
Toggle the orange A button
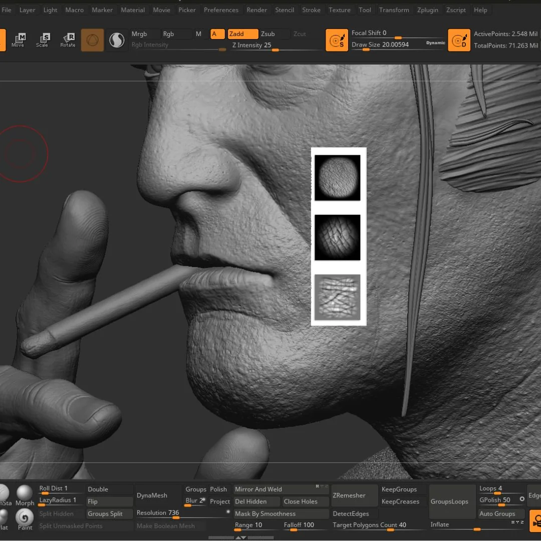[217, 34]
